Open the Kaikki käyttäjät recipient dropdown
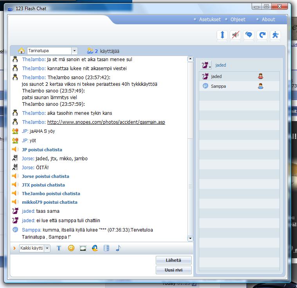 (x=47, y=248)
